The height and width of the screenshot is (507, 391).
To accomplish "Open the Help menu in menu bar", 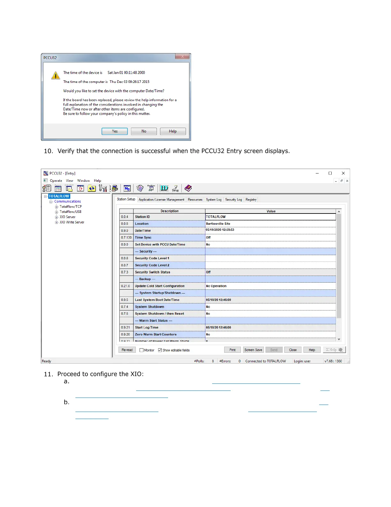I will coord(97,181).
